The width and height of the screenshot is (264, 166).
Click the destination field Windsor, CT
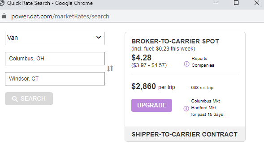pos(55,79)
